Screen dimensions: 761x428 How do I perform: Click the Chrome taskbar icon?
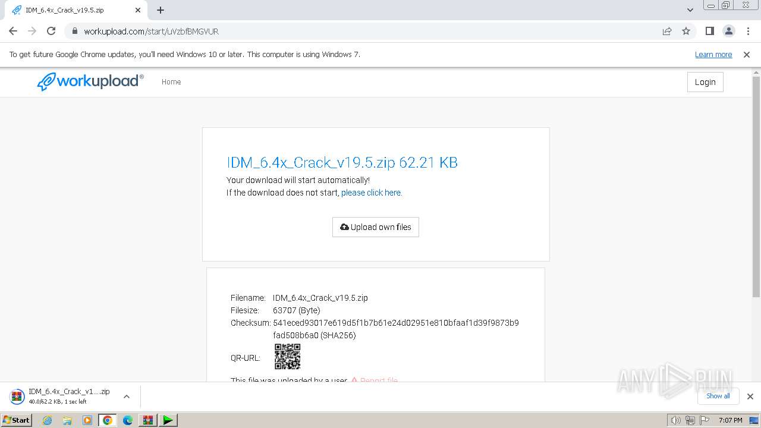108,420
